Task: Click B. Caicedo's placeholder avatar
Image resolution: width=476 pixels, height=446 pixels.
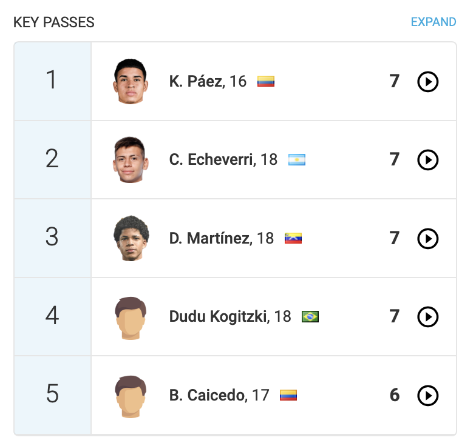Action: [131, 396]
